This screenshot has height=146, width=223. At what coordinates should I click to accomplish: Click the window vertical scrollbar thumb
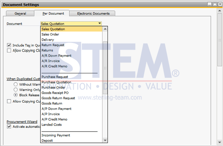click(219, 40)
